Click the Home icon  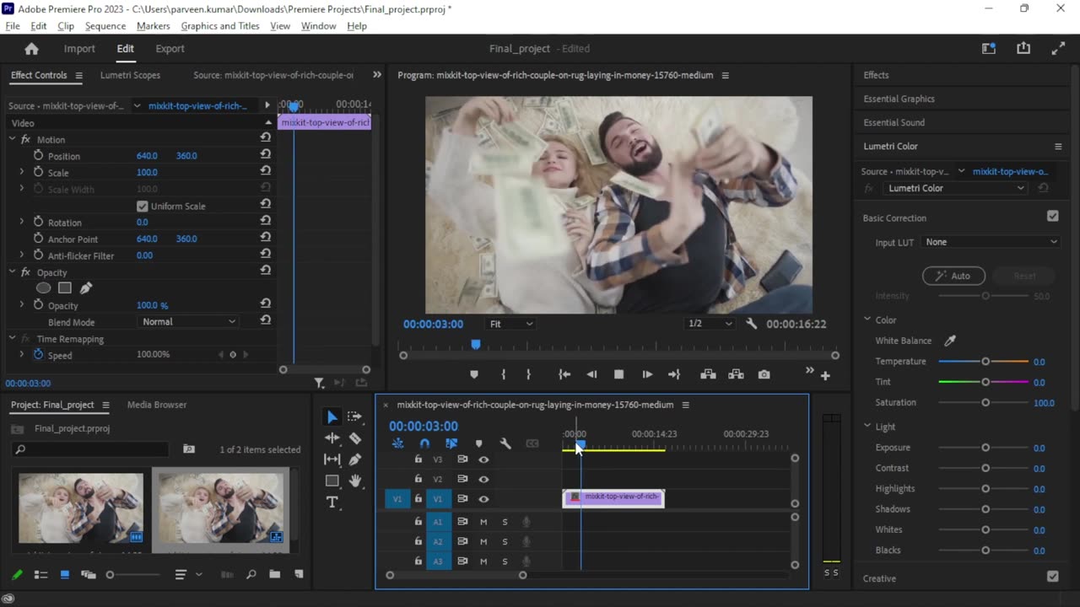(x=31, y=49)
